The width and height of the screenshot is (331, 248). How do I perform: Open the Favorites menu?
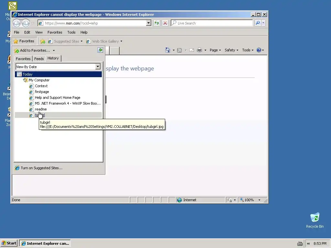click(55, 32)
